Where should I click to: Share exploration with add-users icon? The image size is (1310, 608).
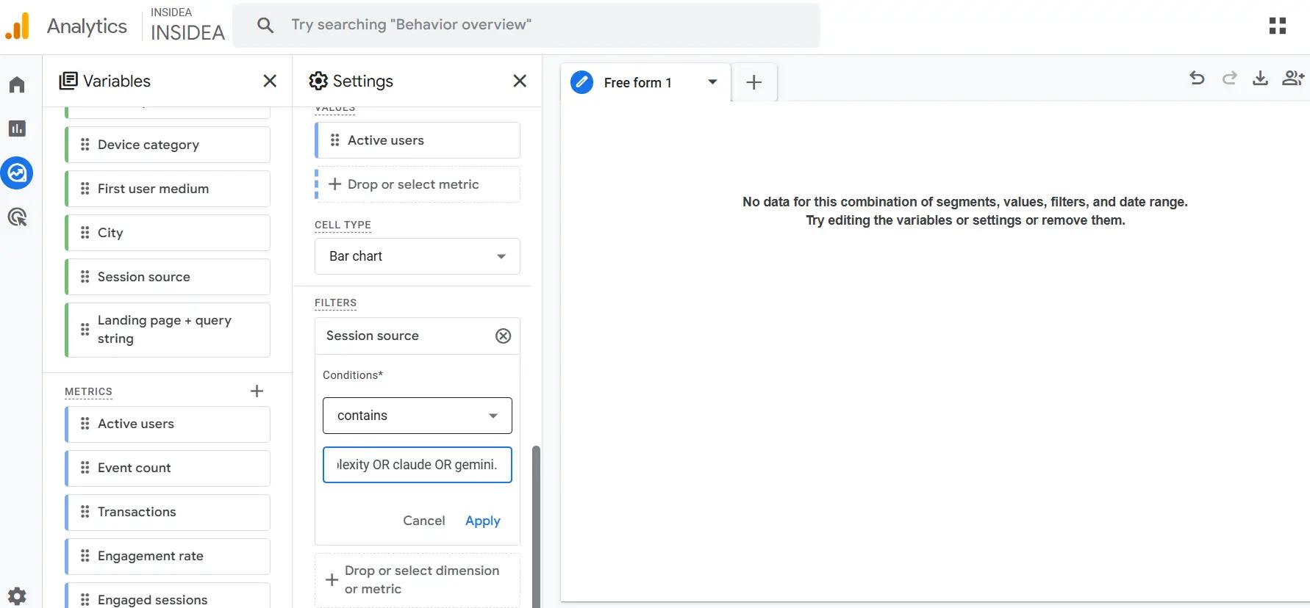coord(1293,78)
